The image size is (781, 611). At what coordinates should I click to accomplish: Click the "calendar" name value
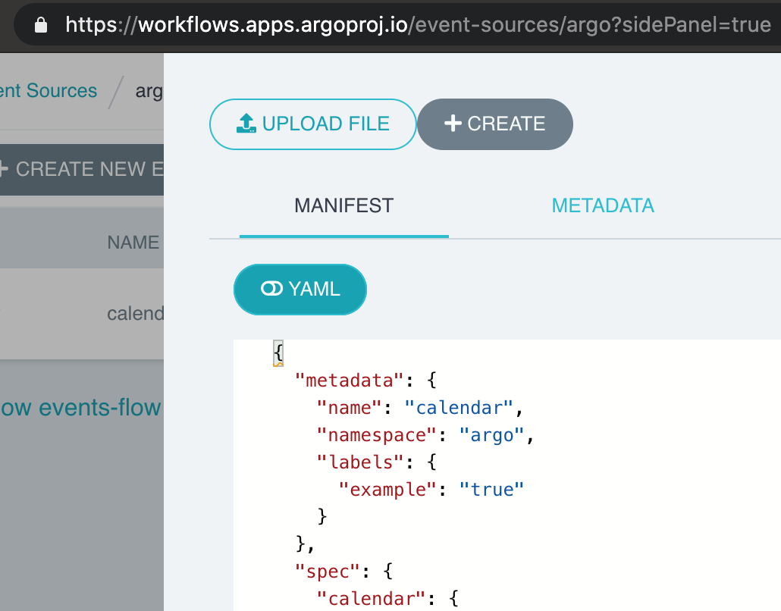(x=460, y=408)
